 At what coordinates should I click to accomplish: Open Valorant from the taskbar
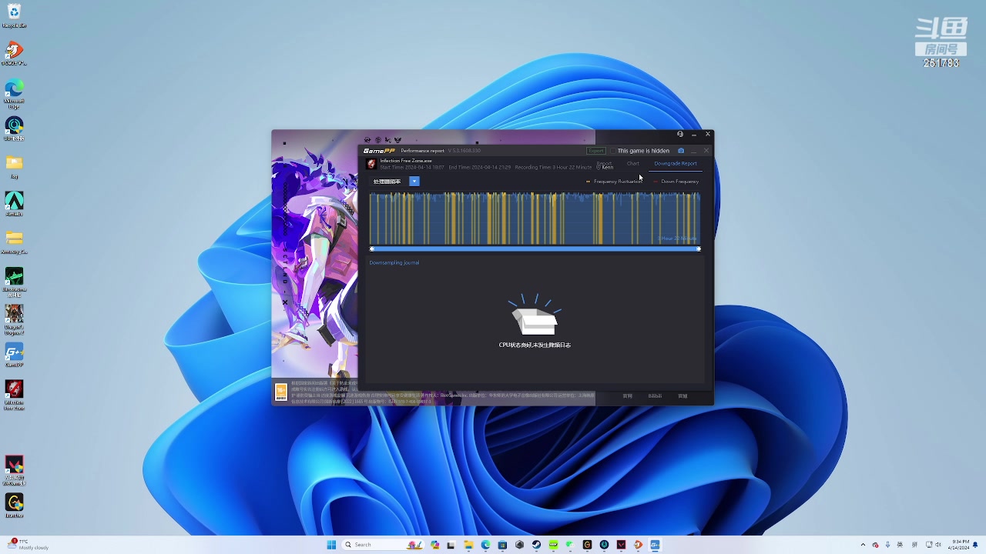[x=621, y=545]
